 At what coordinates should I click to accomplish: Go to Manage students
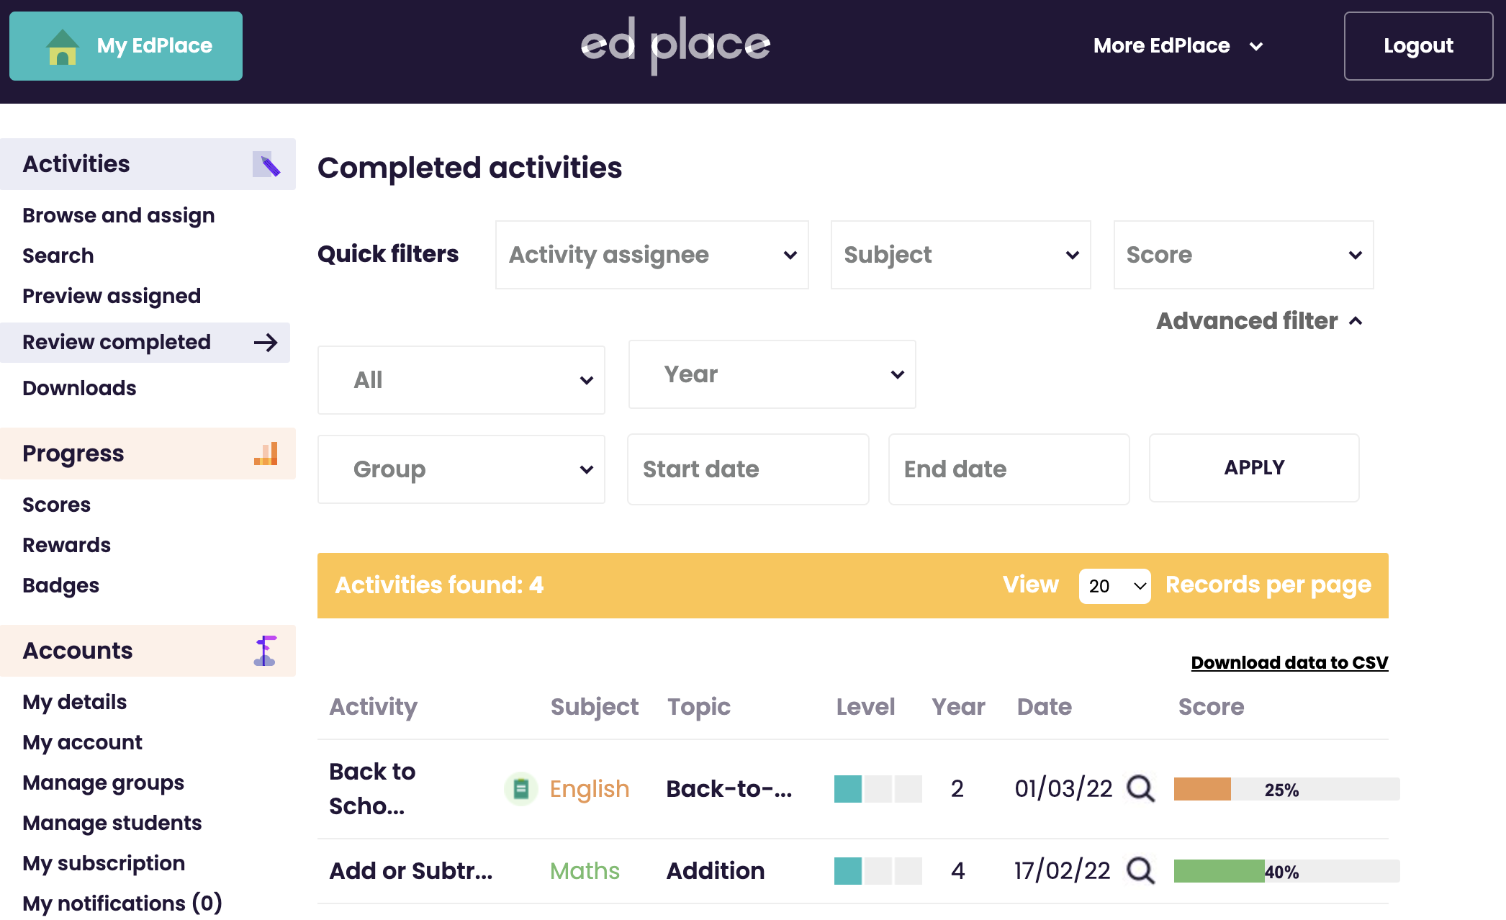click(112, 824)
